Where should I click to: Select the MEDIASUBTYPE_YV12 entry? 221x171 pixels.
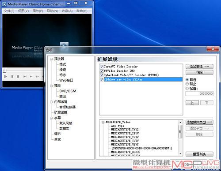tap(125, 130)
